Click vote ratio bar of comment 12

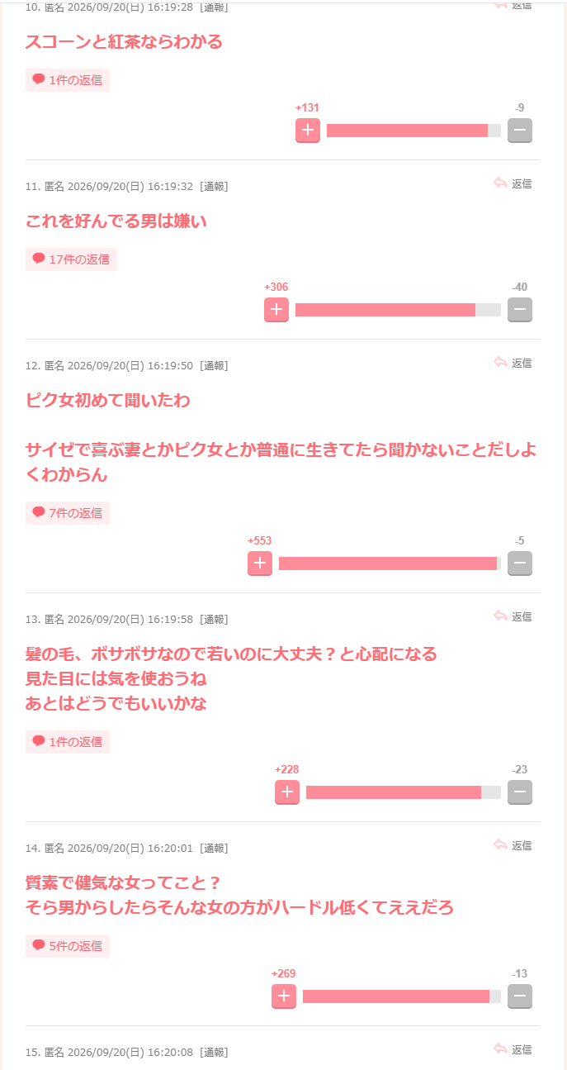tap(390, 564)
